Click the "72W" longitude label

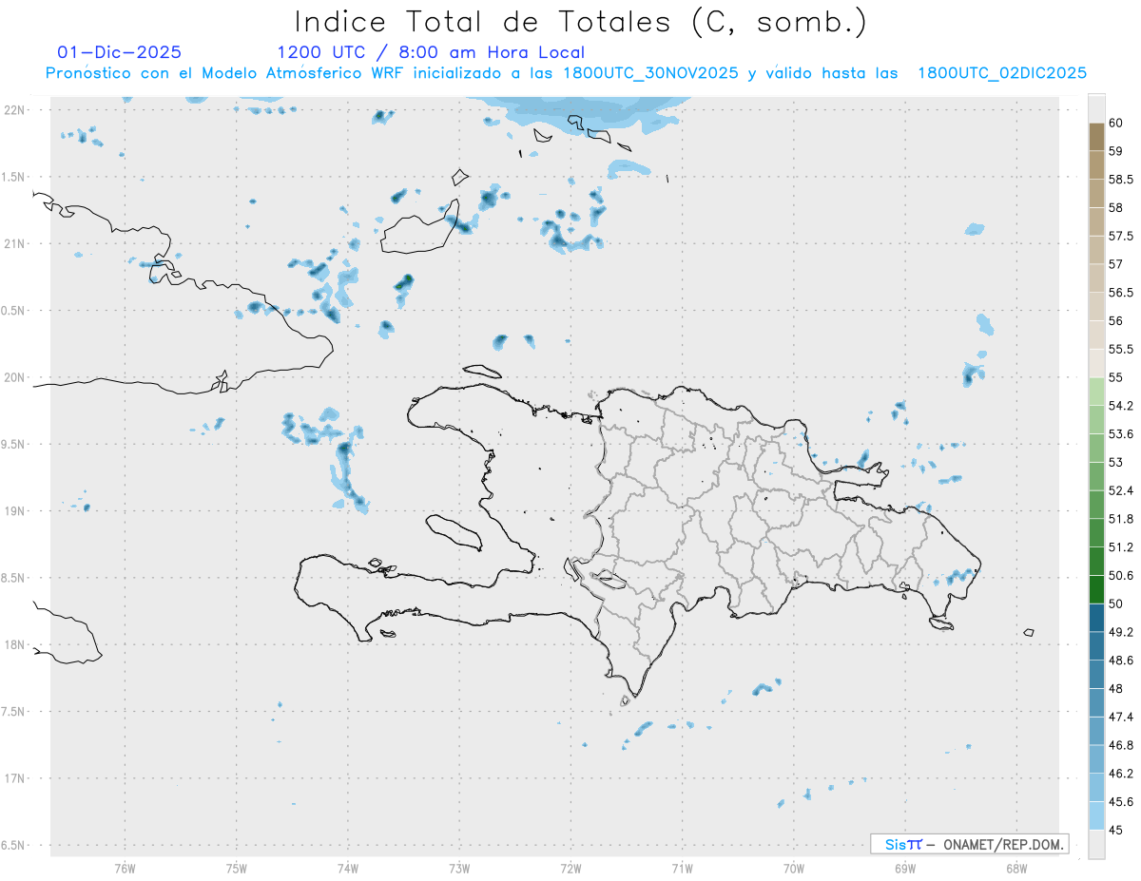coord(570,868)
